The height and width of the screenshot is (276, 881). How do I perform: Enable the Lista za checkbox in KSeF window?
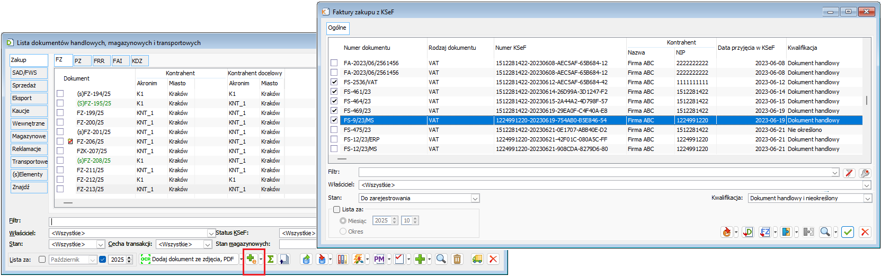336,209
